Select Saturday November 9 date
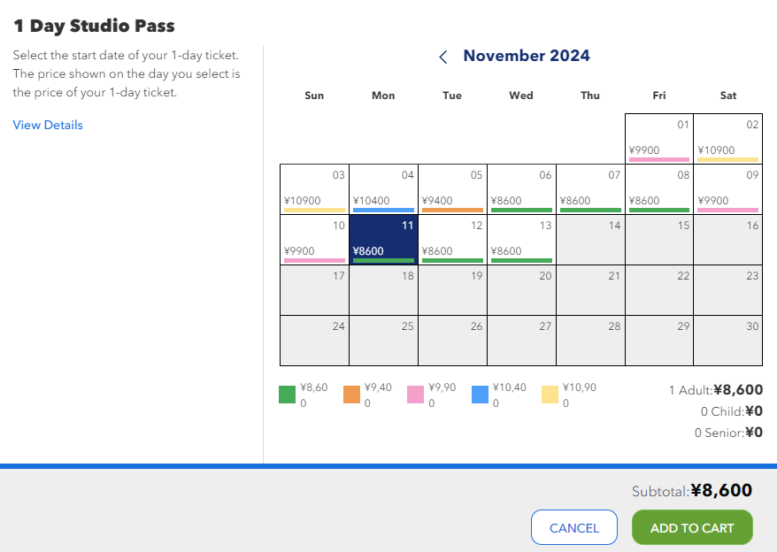777x552 pixels. point(727,189)
